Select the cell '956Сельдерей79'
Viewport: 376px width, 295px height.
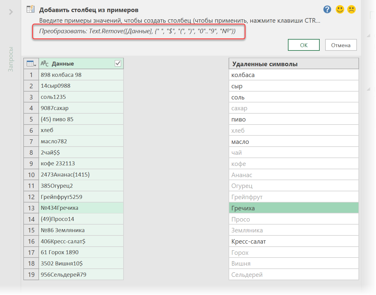coord(81,274)
